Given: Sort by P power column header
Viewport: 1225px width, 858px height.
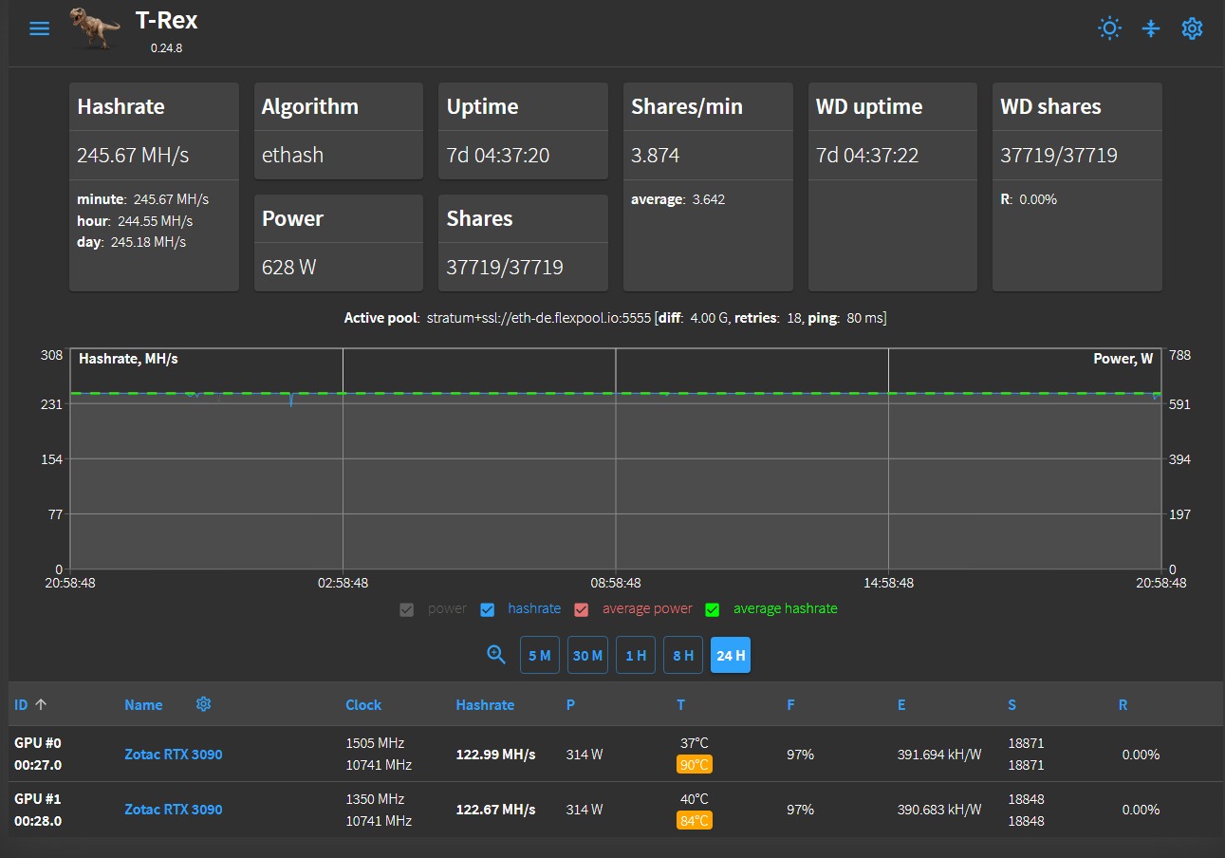Looking at the screenshot, I should click(570, 705).
